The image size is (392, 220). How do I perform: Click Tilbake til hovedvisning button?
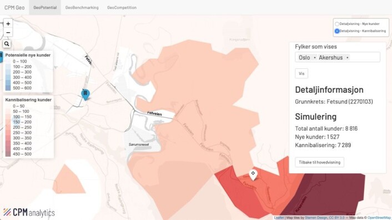pyautogui.click(x=319, y=162)
